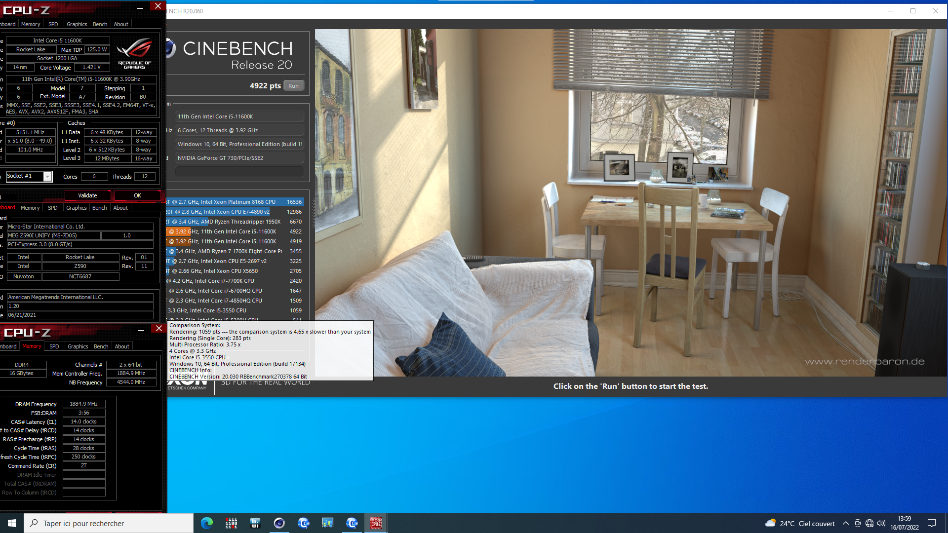Click the Validate button in CPU-Z
Viewport: 948px width, 533px height.
click(x=87, y=196)
